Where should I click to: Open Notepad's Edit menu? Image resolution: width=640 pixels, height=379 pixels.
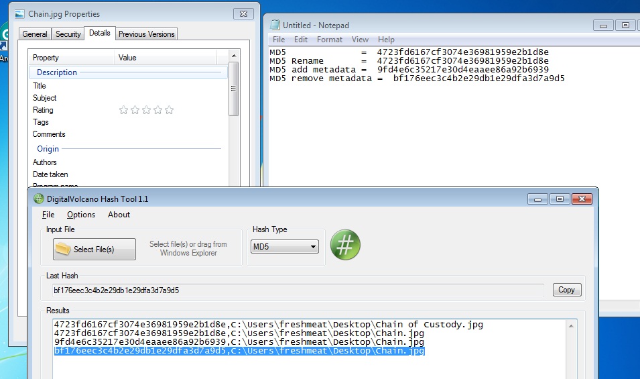(x=301, y=40)
